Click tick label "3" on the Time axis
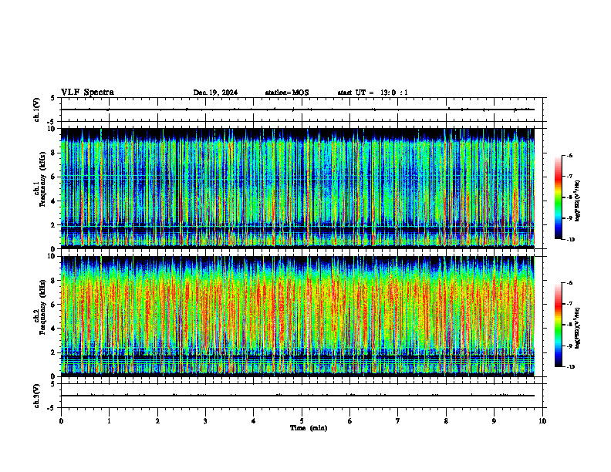Screen dimensions: 611x472 pyautogui.click(x=205, y=421)
